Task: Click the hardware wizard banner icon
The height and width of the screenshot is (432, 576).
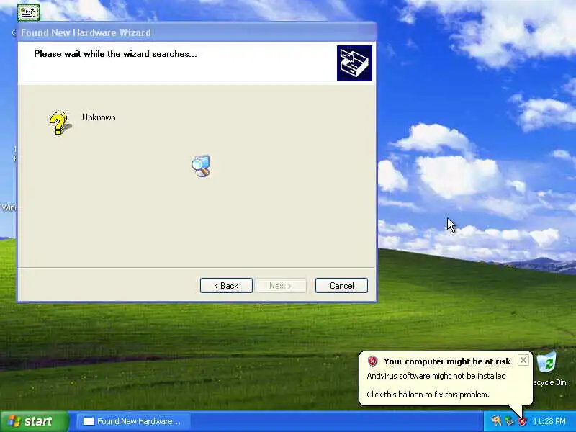Action: pos(354,63)
